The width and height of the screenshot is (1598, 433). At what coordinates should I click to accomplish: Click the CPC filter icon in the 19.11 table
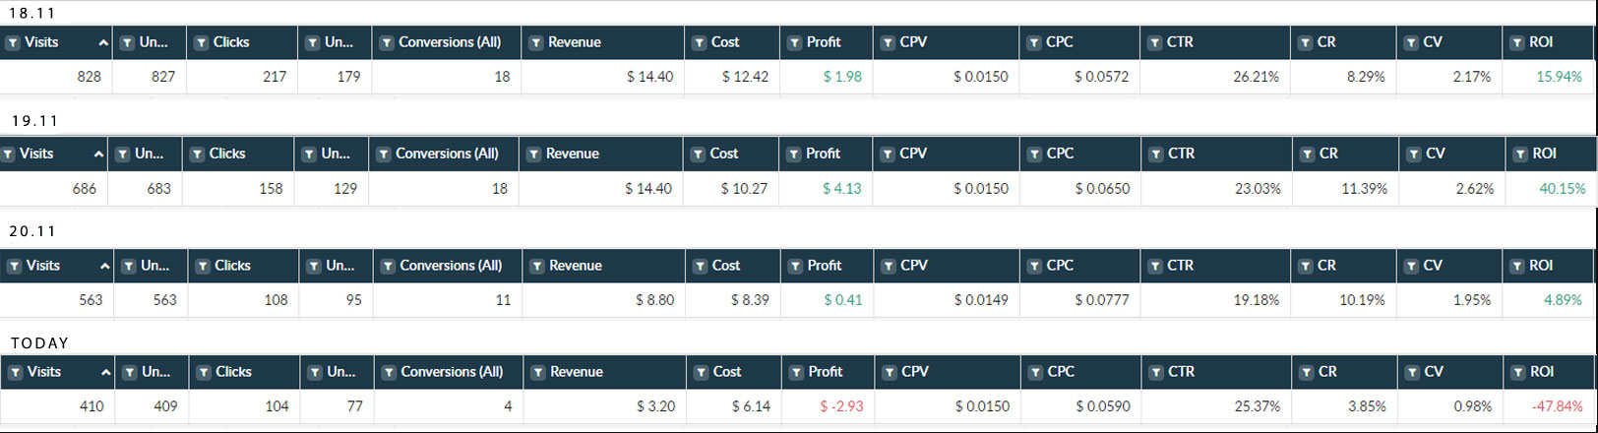click(x=1034, y=155)
